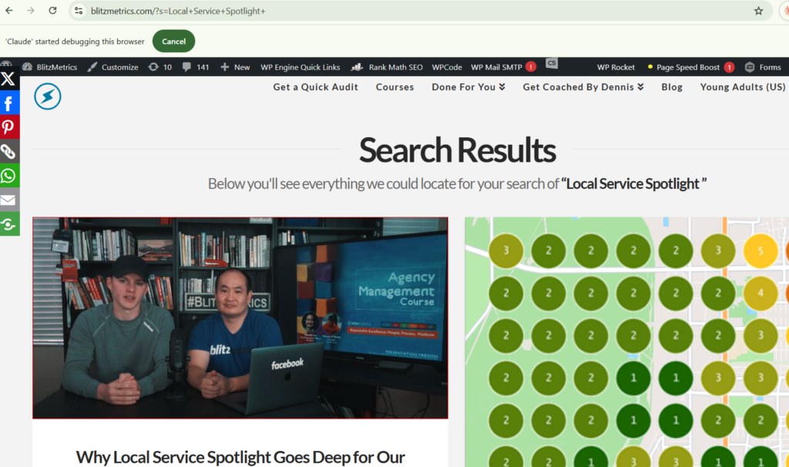View the 141 pending comments
This screenshot has width=789, height=467.
pos(196,67)
